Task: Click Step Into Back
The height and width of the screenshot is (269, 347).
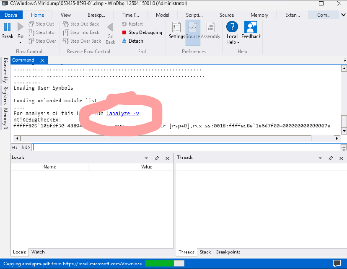Action: (x=81, y=33)
